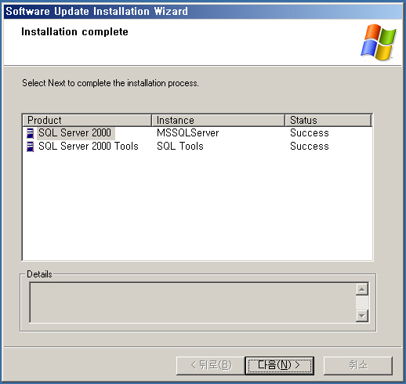The width and height of the screenshot is (406, 384).
Task: Click the 다음(N) > Next button
Action: tap(280, 365)
